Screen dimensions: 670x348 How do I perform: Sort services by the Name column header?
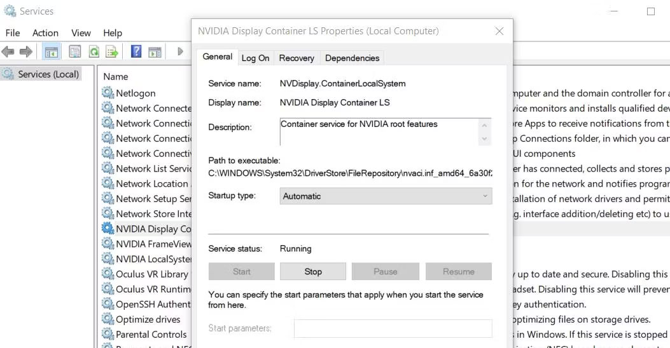115,77
